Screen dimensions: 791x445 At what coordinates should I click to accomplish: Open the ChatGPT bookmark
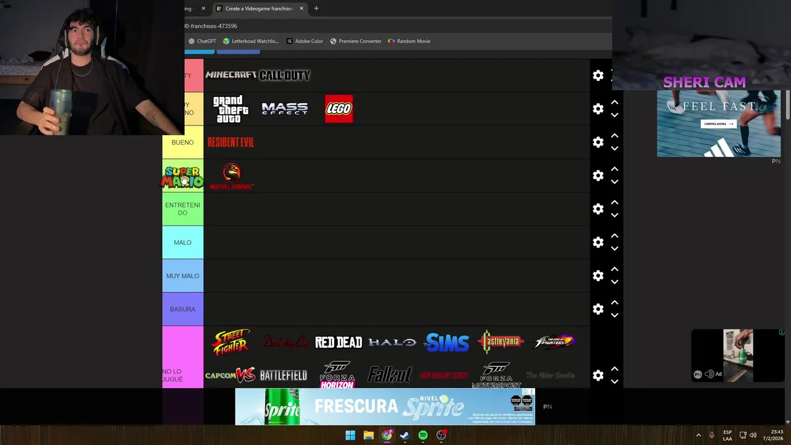202,41
